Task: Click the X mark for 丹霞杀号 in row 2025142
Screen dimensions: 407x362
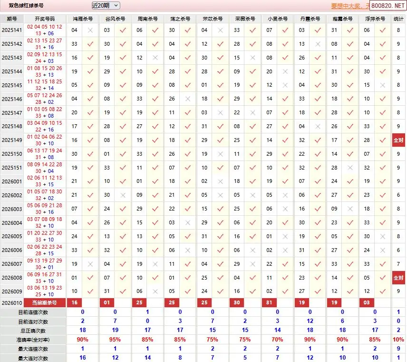Action: tap(318, 44)
